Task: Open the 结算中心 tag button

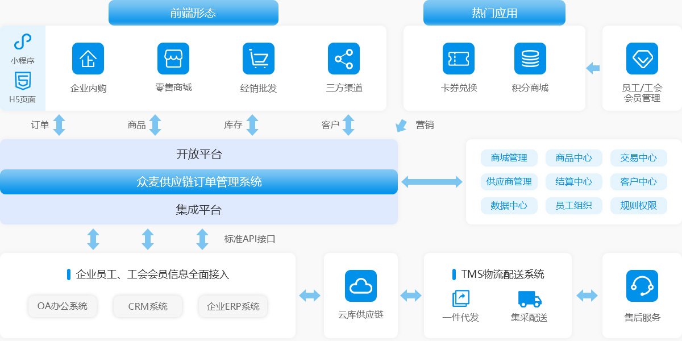Action: [574, 182]
